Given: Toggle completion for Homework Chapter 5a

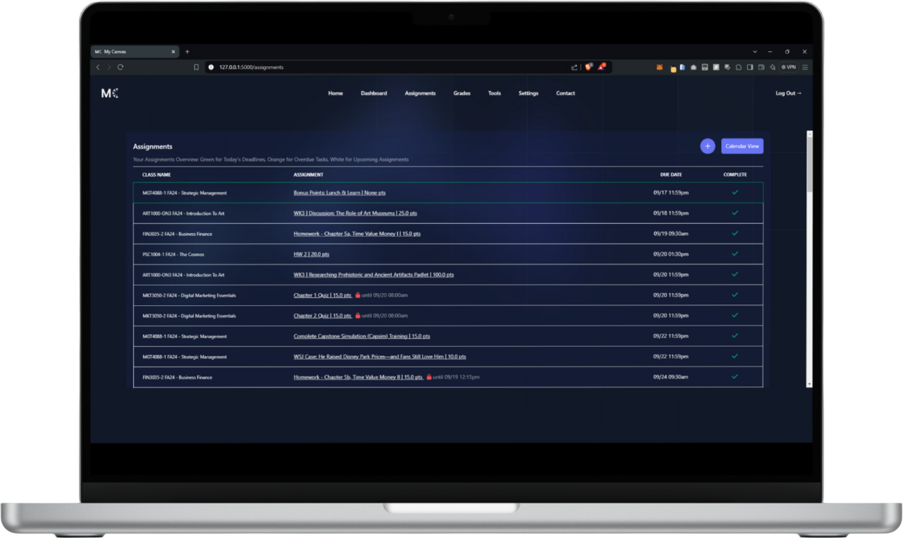Looking at the screenshot, I should tap(734, 233).
